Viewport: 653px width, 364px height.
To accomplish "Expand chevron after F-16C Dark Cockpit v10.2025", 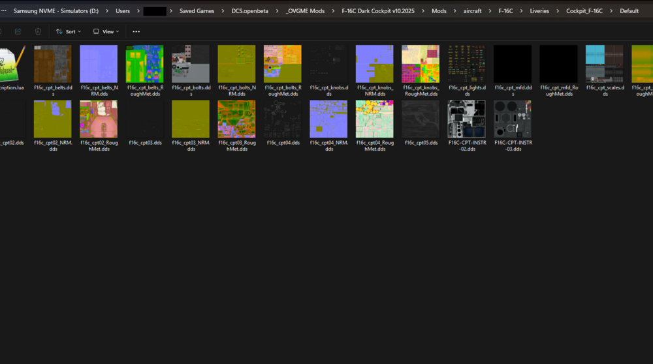I will tap(423, 11).
